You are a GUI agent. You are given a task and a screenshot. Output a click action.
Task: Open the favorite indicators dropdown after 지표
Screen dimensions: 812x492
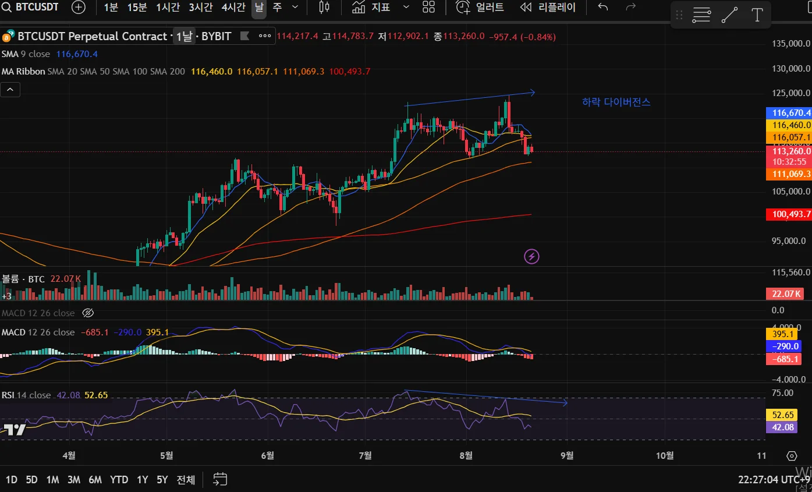click(x=406, y=8)
